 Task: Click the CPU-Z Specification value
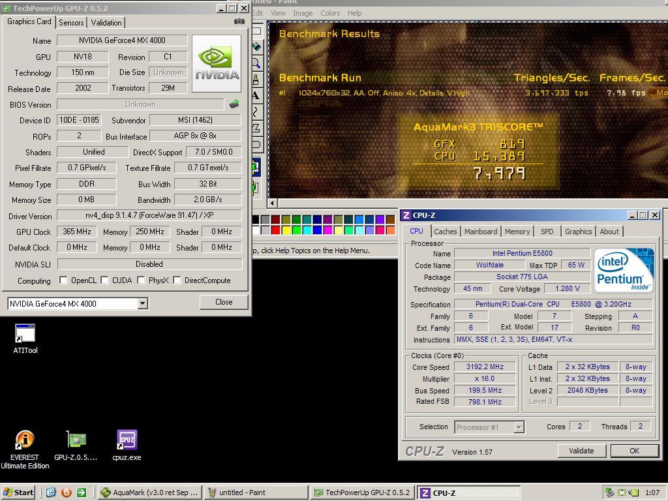(553, 304)
